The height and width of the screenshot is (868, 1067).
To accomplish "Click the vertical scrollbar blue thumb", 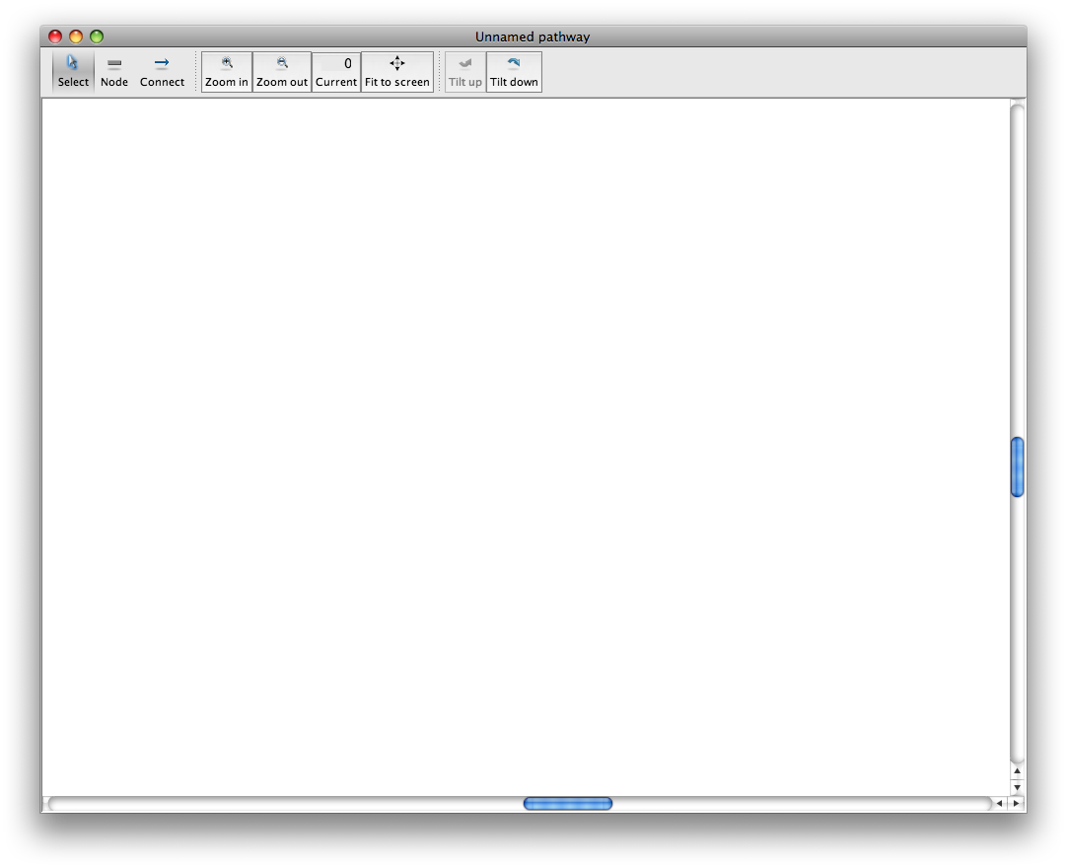I will pos(1018,467).
